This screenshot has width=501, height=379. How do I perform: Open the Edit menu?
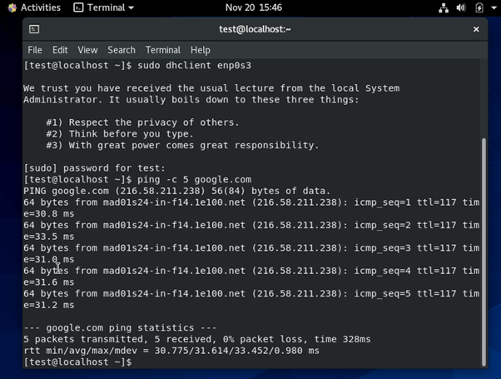coord(60,50)
